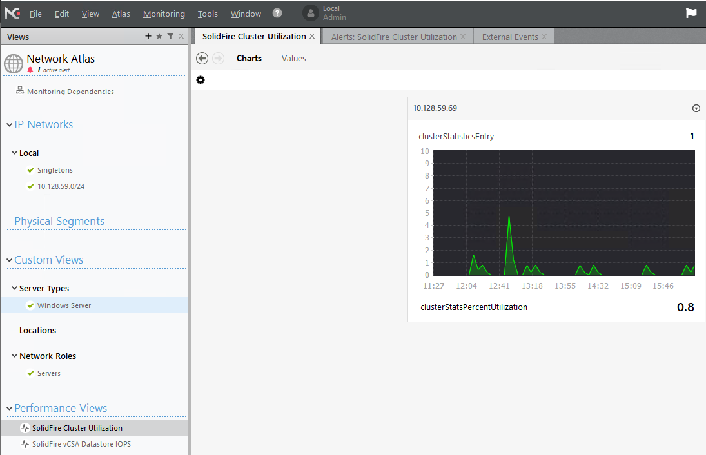
Task: Click the Local Admin user name
Action: [335, 13]
